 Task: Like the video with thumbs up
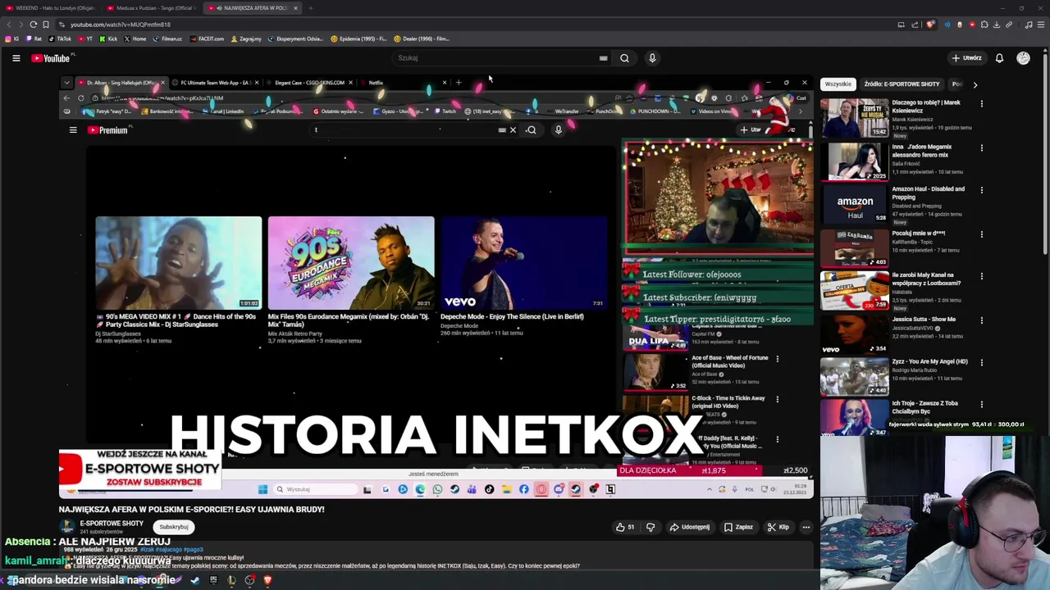[625, 527]
